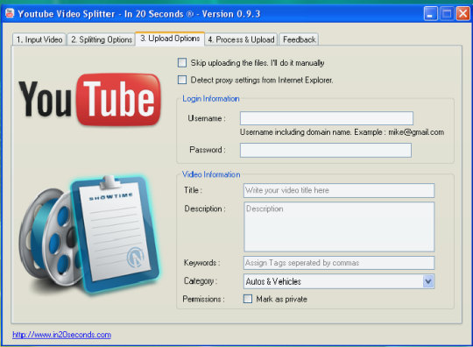Go to 4. Process & Upload tab
This screenshot has width=473, height=347.
pyautogui.click(x=241, y=39)
